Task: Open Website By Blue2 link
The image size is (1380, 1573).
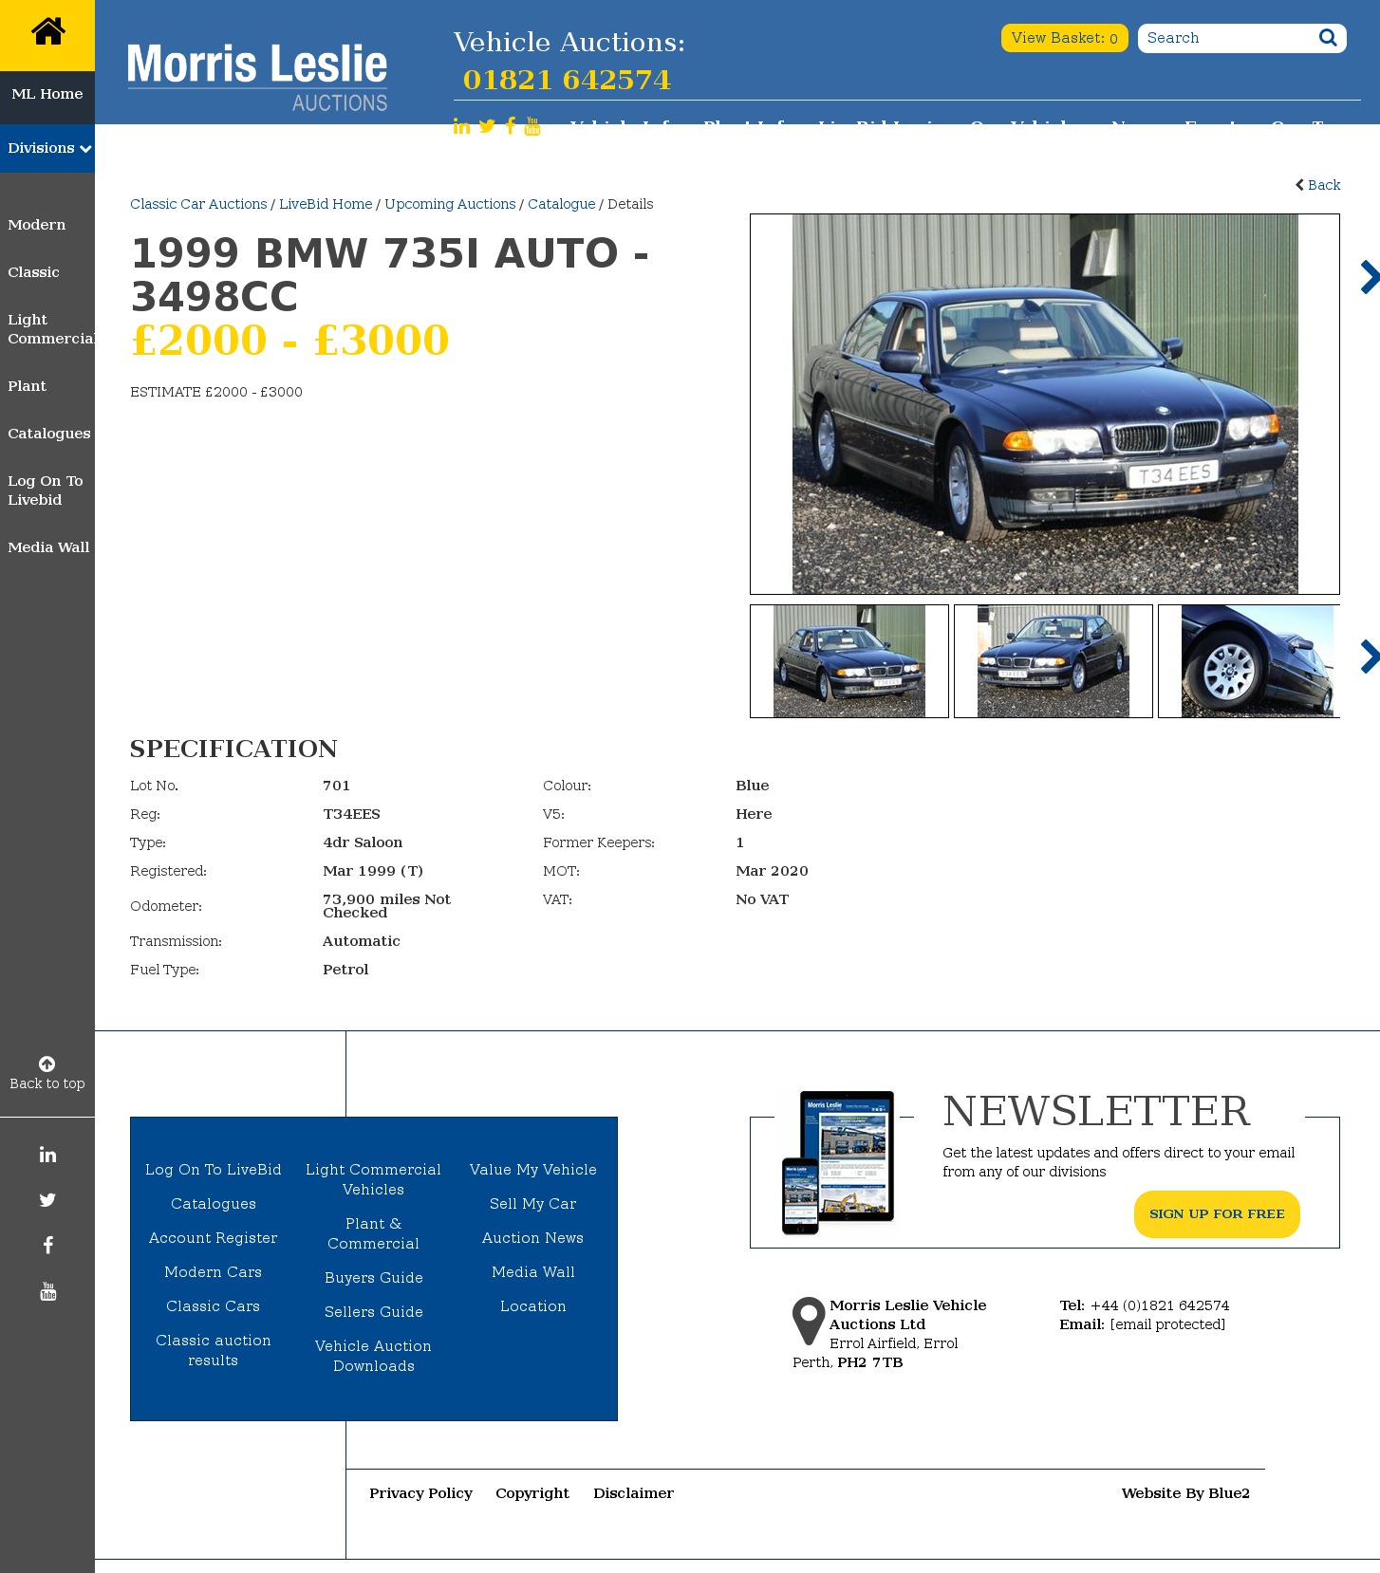Action: point(1185,1493)
